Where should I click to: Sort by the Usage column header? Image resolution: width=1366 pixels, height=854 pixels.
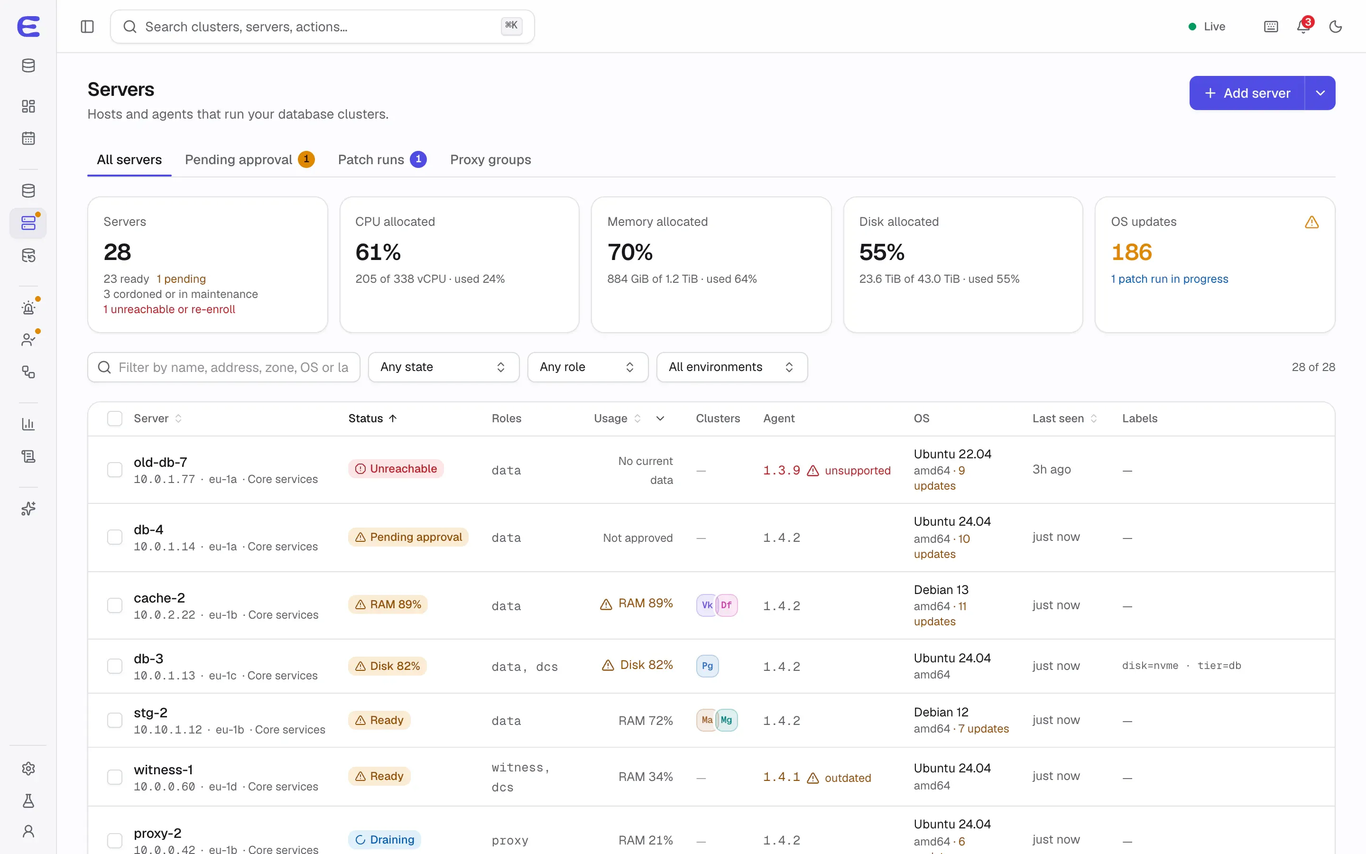617,418
